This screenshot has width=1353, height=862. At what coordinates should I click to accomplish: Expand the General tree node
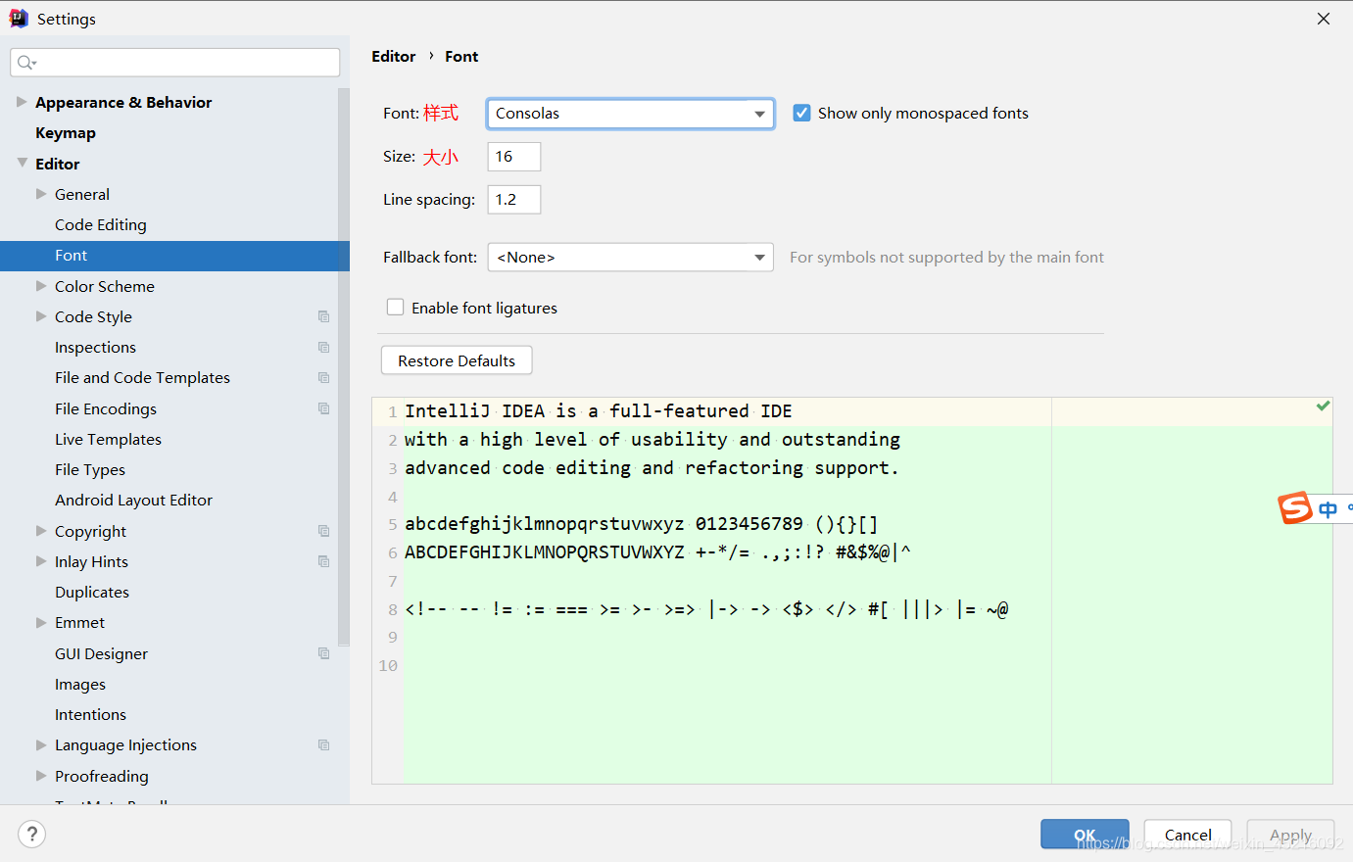(x=41, y=194)
